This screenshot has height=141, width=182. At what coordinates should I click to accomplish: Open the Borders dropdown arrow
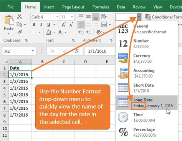pos(40,32)
